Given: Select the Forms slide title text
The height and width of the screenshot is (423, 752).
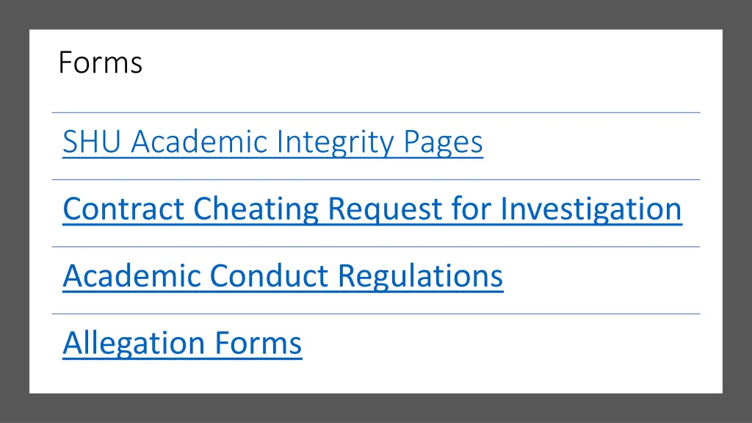Looking at the screenshot, I should click(x=100, y=62).
